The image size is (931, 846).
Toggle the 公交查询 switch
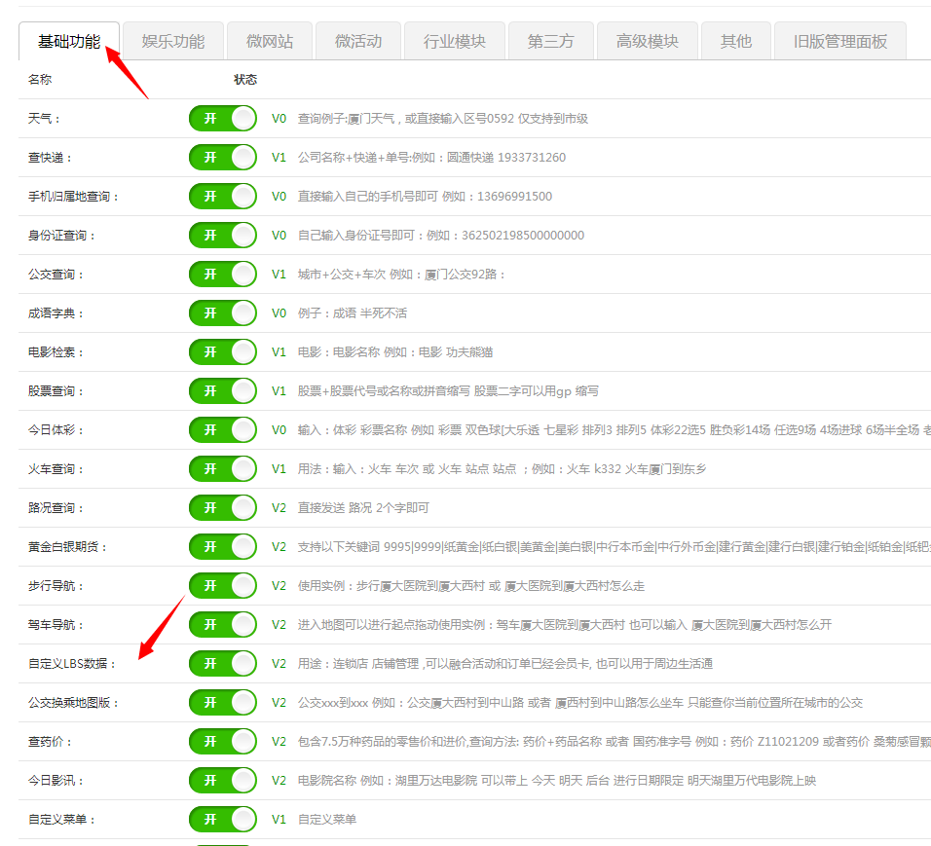[222, 275]
